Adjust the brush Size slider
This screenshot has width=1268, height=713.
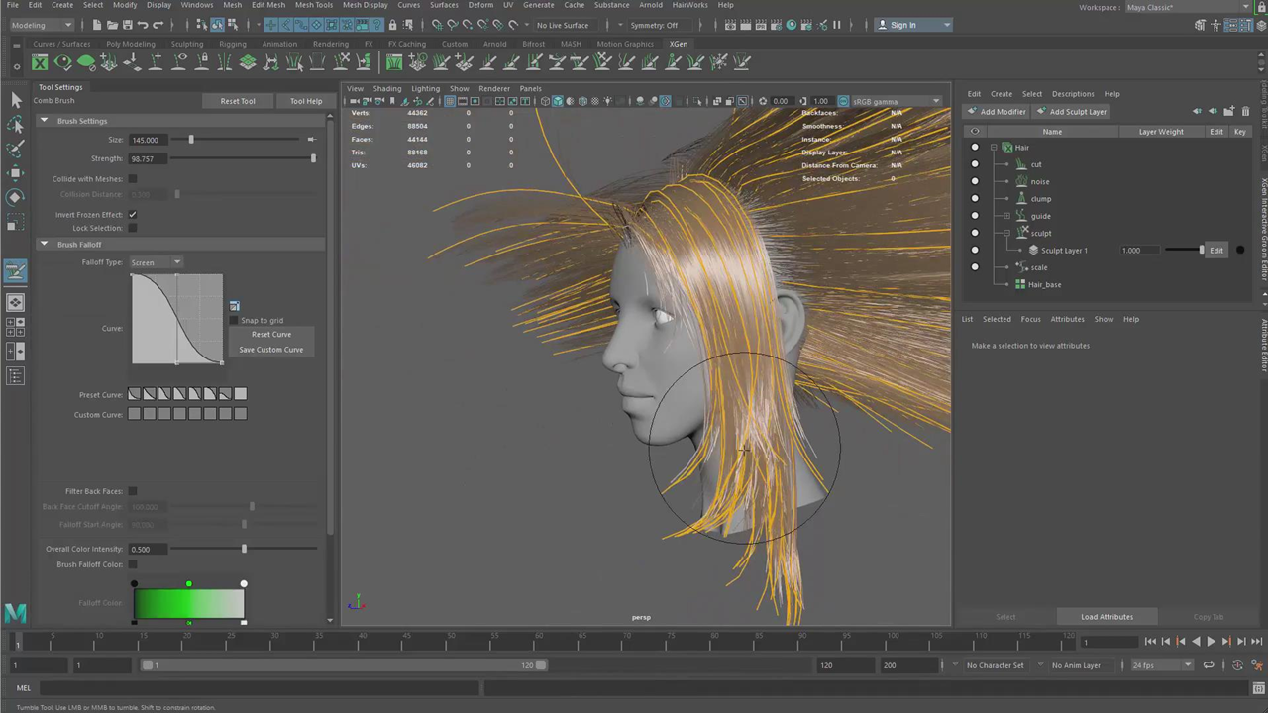[x=191, y=140]
